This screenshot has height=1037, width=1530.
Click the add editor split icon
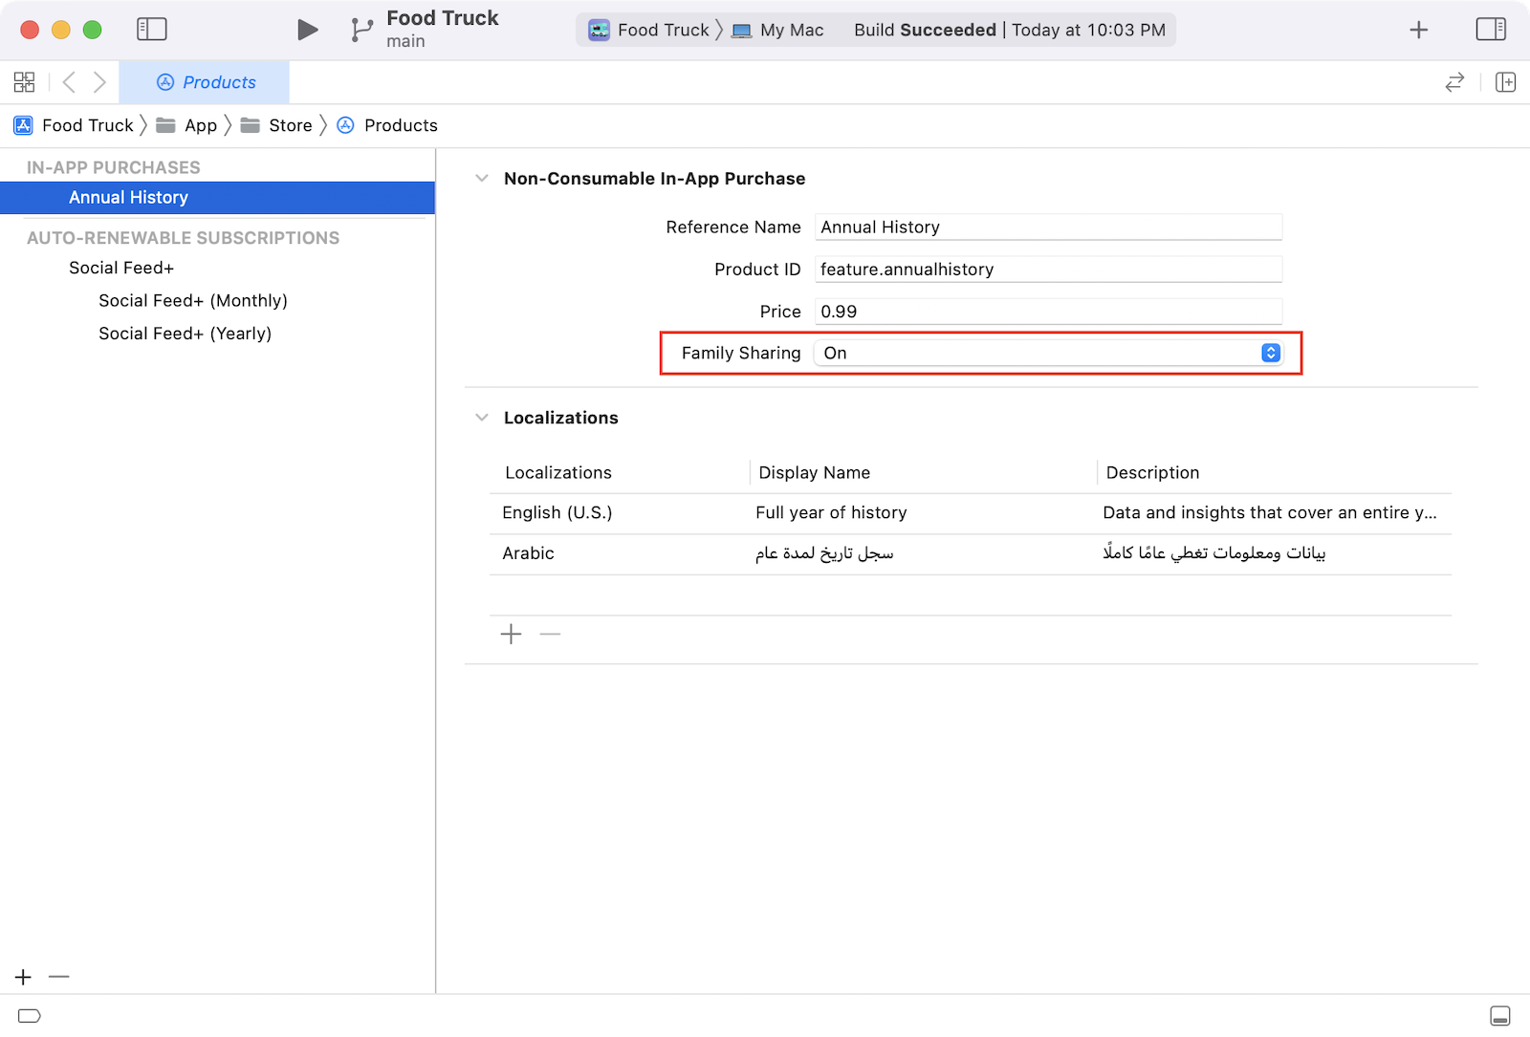[1505, 82]
